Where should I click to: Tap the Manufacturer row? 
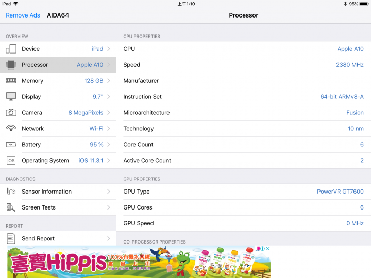[243, 81]
